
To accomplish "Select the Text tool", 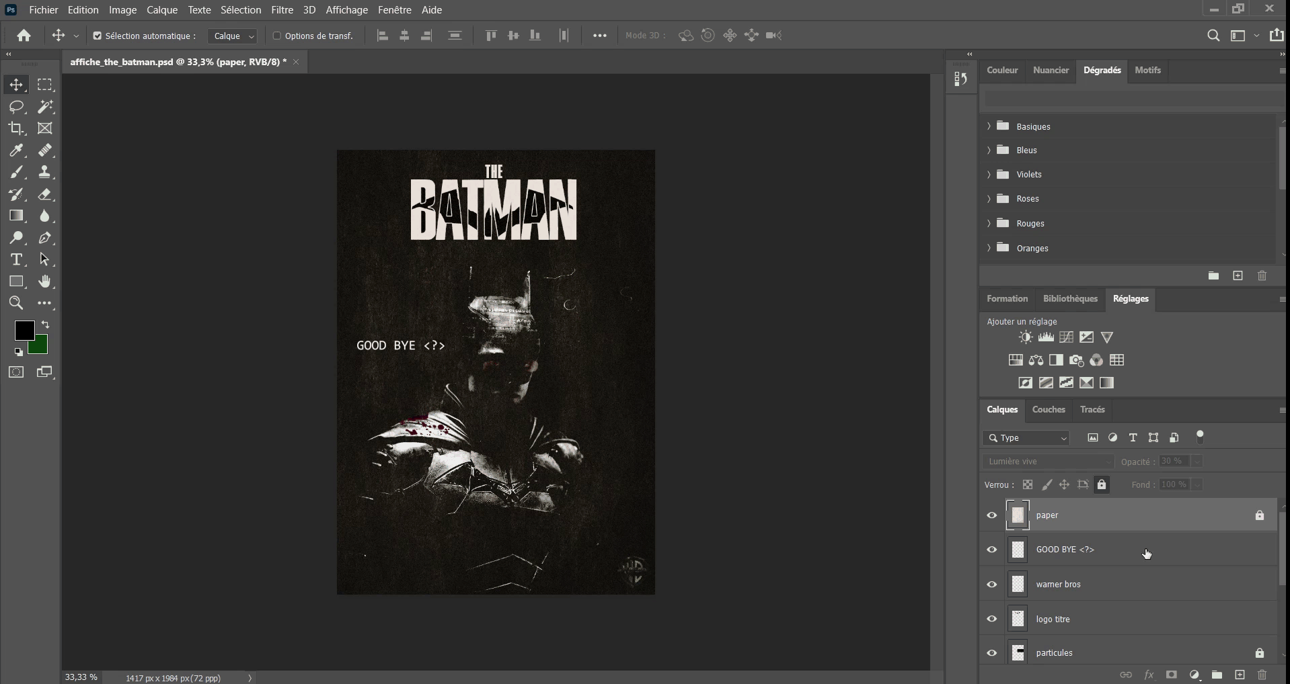I will (17, 260).
